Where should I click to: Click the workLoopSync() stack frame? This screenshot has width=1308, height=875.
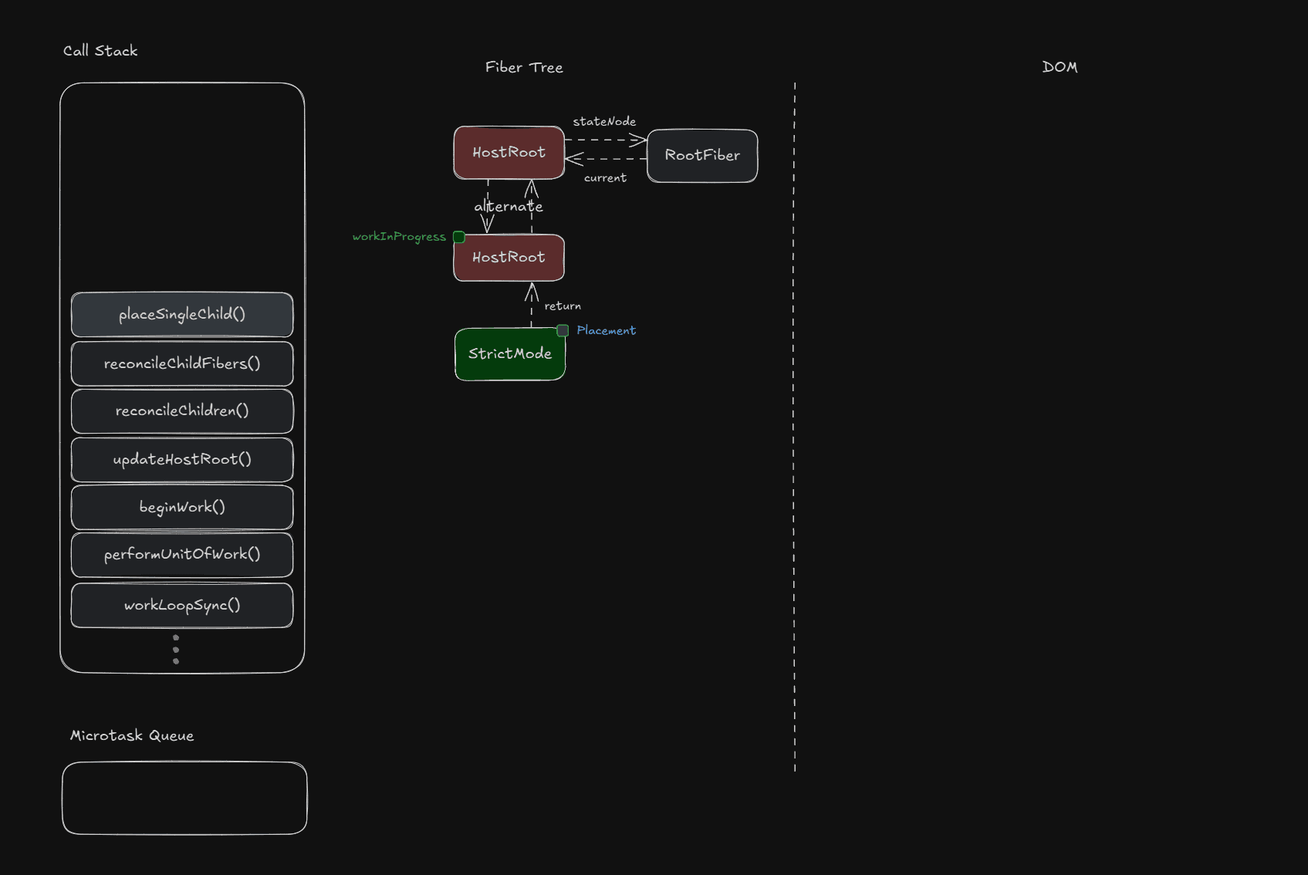point(182,606)
